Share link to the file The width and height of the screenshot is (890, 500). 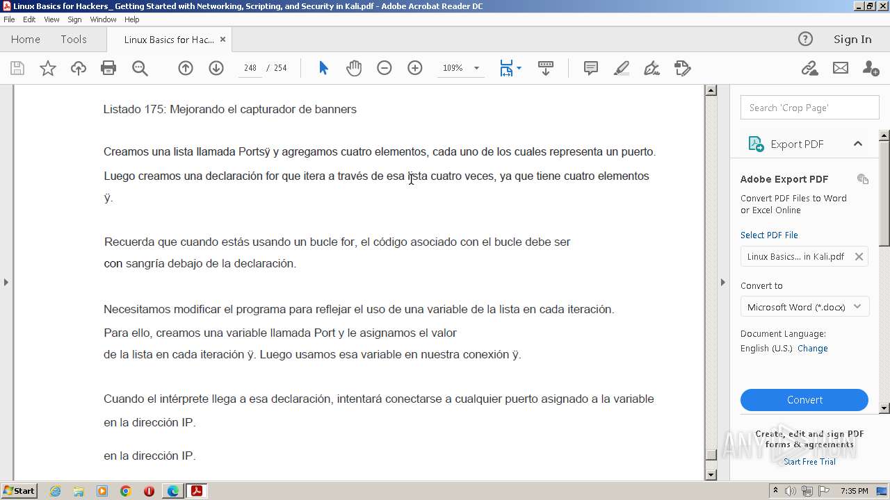809,68
